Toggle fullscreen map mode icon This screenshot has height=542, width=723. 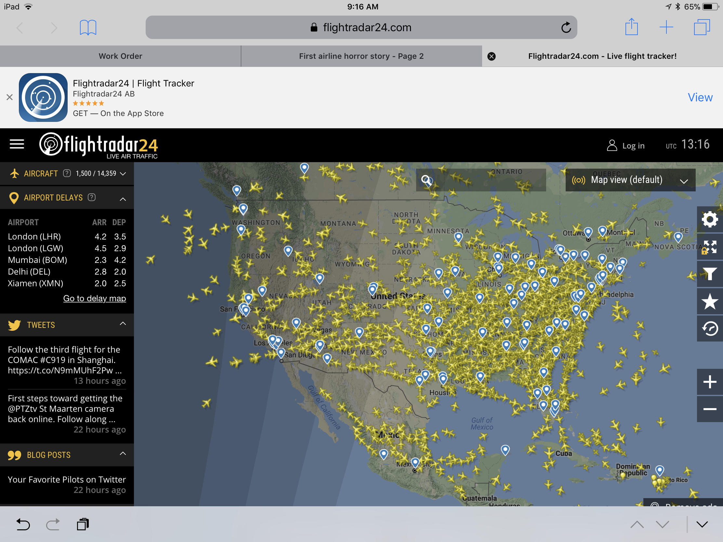click(x=709, y=247)
